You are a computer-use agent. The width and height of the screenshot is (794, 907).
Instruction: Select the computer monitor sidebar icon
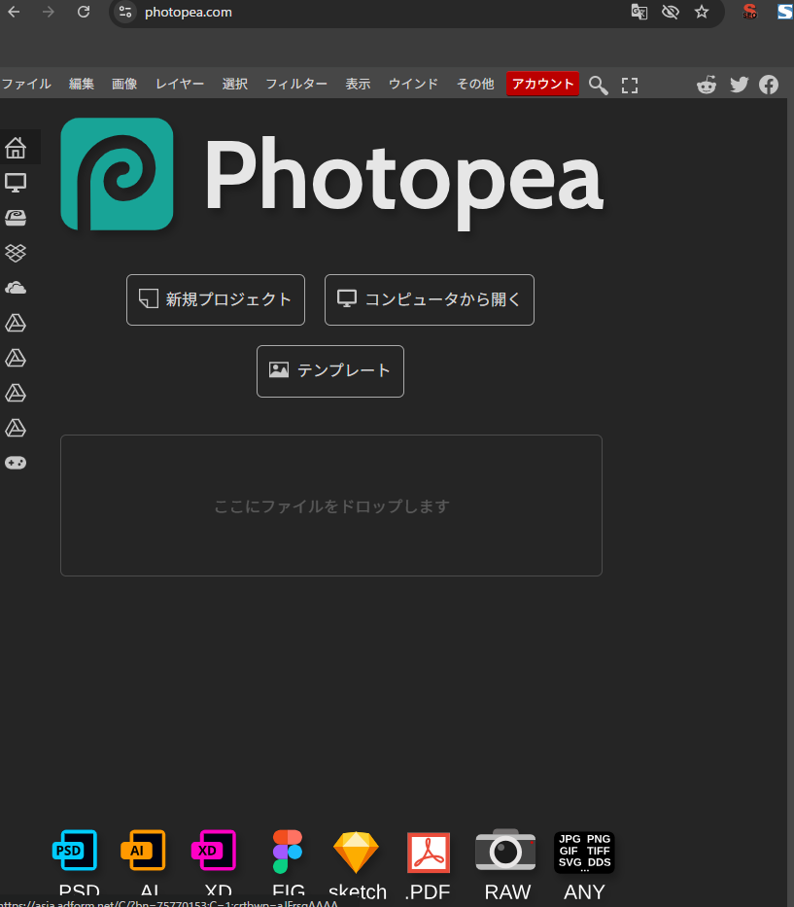(16, 183)
